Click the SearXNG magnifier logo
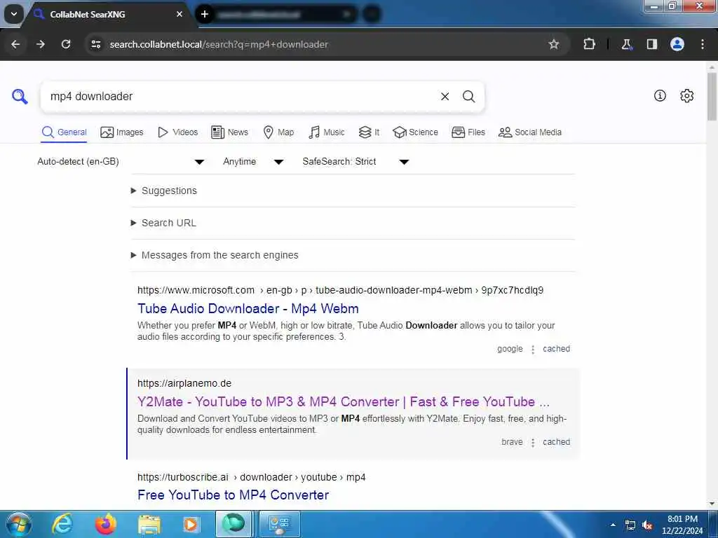The width and height of the screenshot is (718, 538). coord(20,97)
